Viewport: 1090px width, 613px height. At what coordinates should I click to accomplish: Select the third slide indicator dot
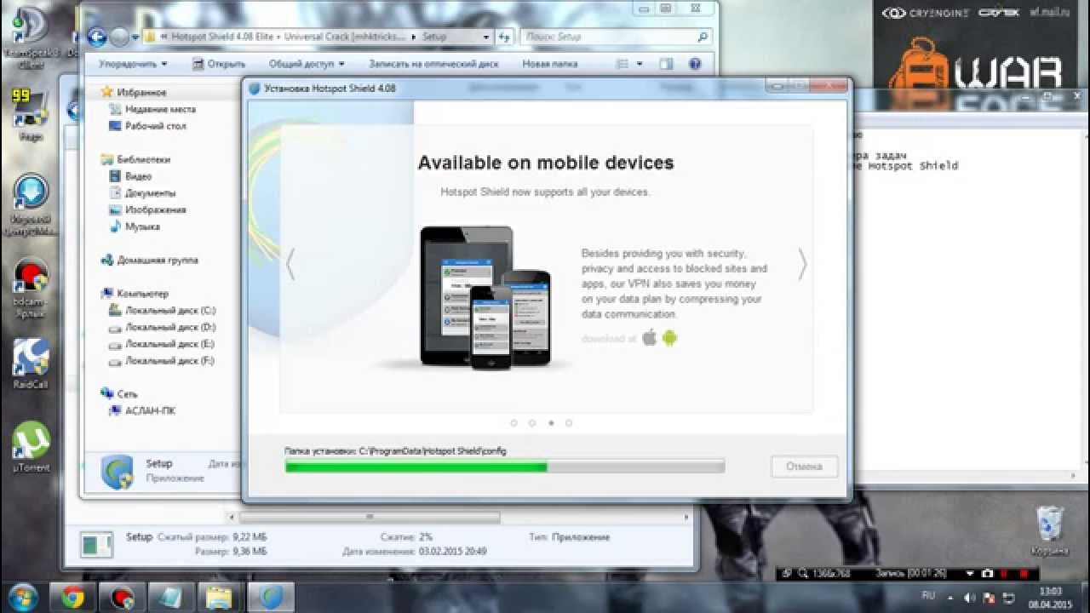coord(551,422)
